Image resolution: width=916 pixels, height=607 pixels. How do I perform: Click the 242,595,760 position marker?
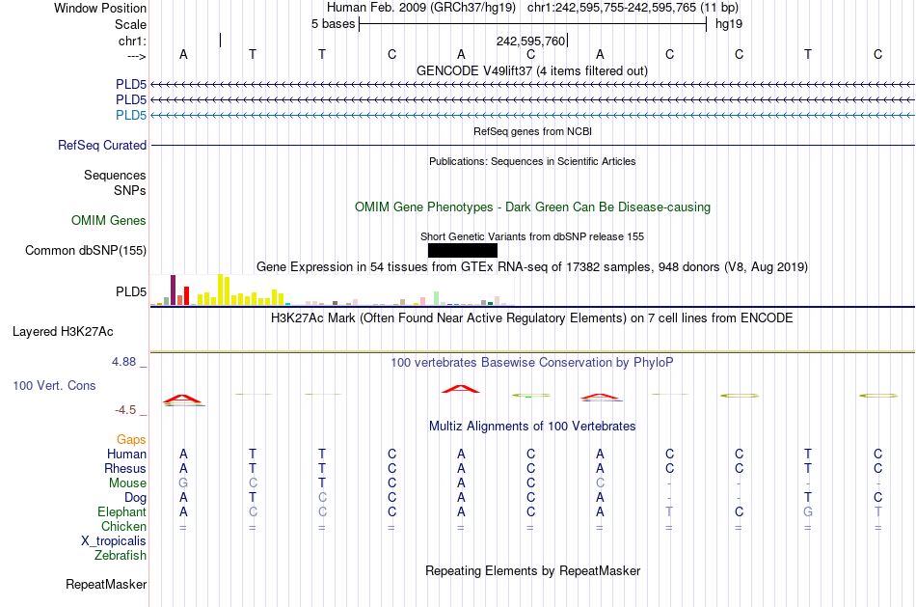click(530, 41)
